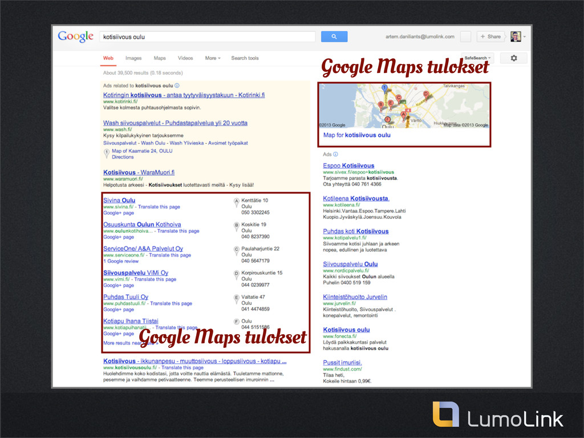The width and height of the screenshot is (584, 438).
Task: Open Espoo Kotisiivous ad
Action: pyautogui.click(x=348, y=166)
